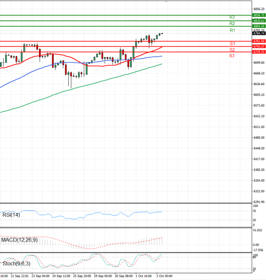The height and width of the screenshot is (280, 266).
Task: Select the 6745.37 red price tag
Action: click(x=258, y=46)
